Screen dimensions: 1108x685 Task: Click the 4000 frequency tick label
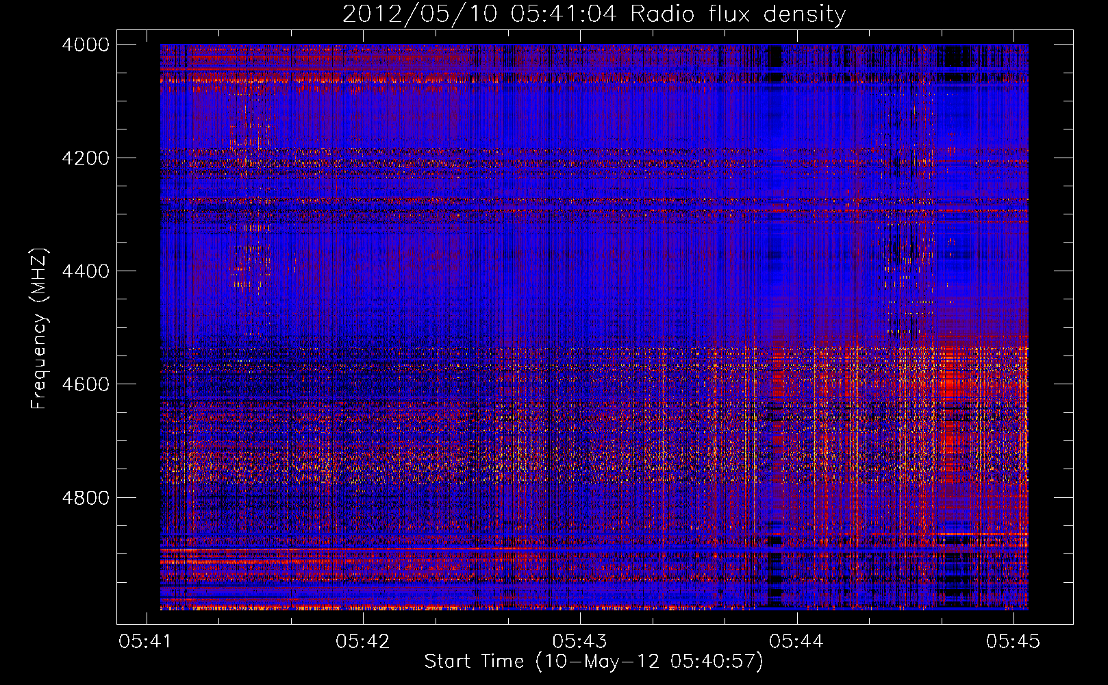click(86, 45)
